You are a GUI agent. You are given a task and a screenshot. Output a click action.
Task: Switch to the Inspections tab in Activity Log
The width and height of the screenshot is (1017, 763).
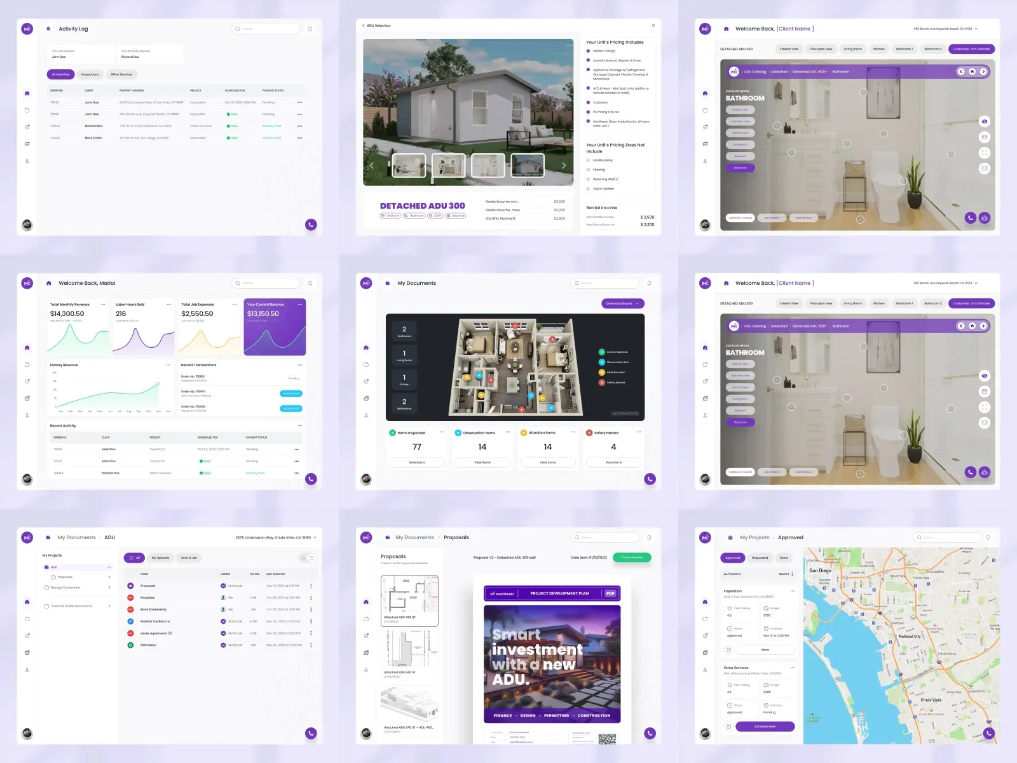90,74
